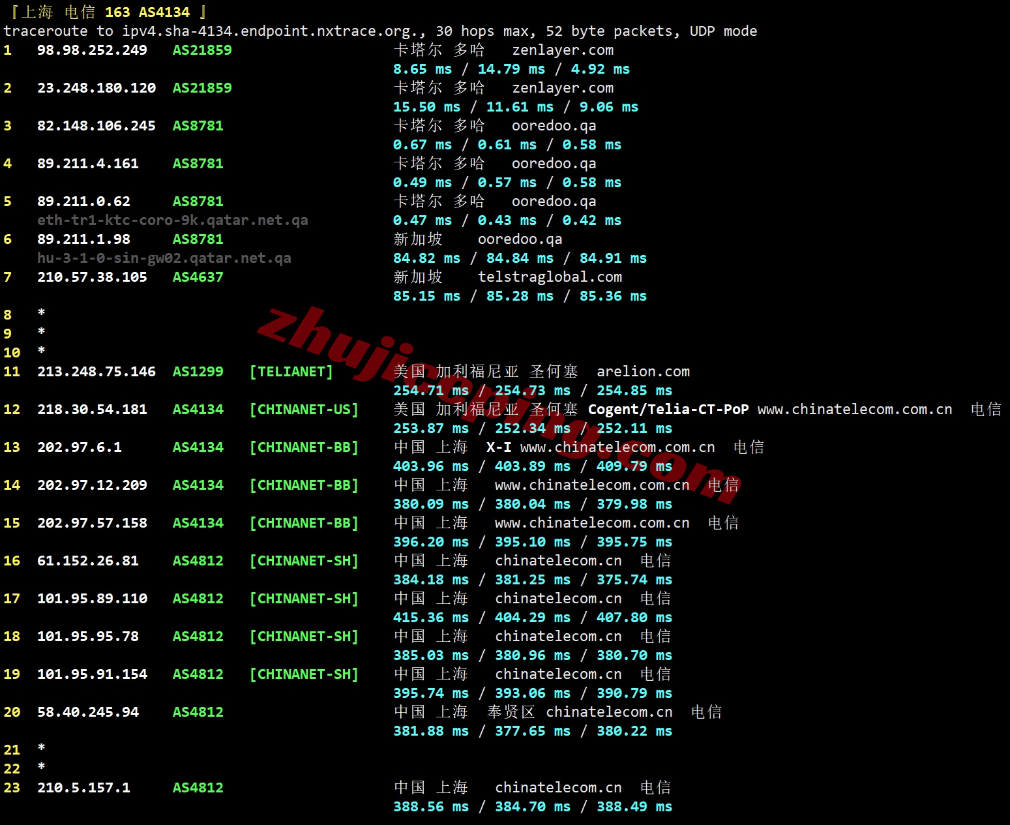Click IP 89.211.0.62 on hop 5
This screenshot has height=825, width=1010.
pyautogui.click(x=83, y=202)
